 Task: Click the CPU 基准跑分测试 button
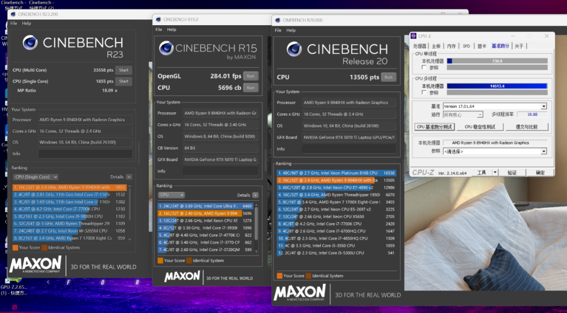(x=434, y=127)
